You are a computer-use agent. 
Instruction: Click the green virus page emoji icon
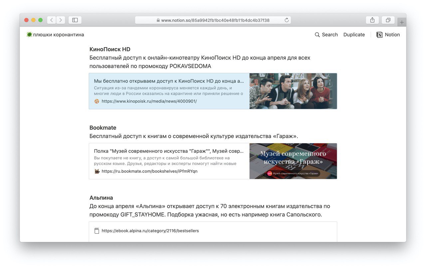[x=29, y=35]
